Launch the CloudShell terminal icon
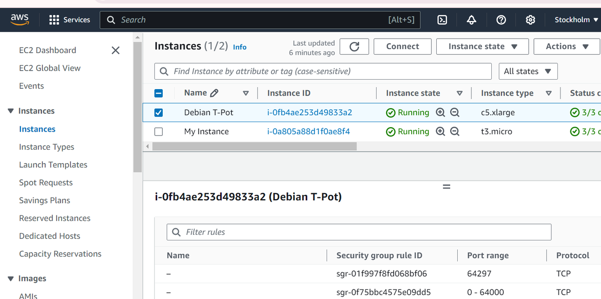This screenshot has height=299, width=601. click(x=442, y=20)
